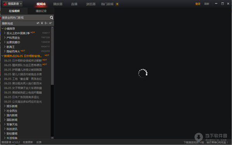The width and height of the screenshot is (232, 145).
Task: Click 检查更新 in the status bar
Action: tap(28, 142)
